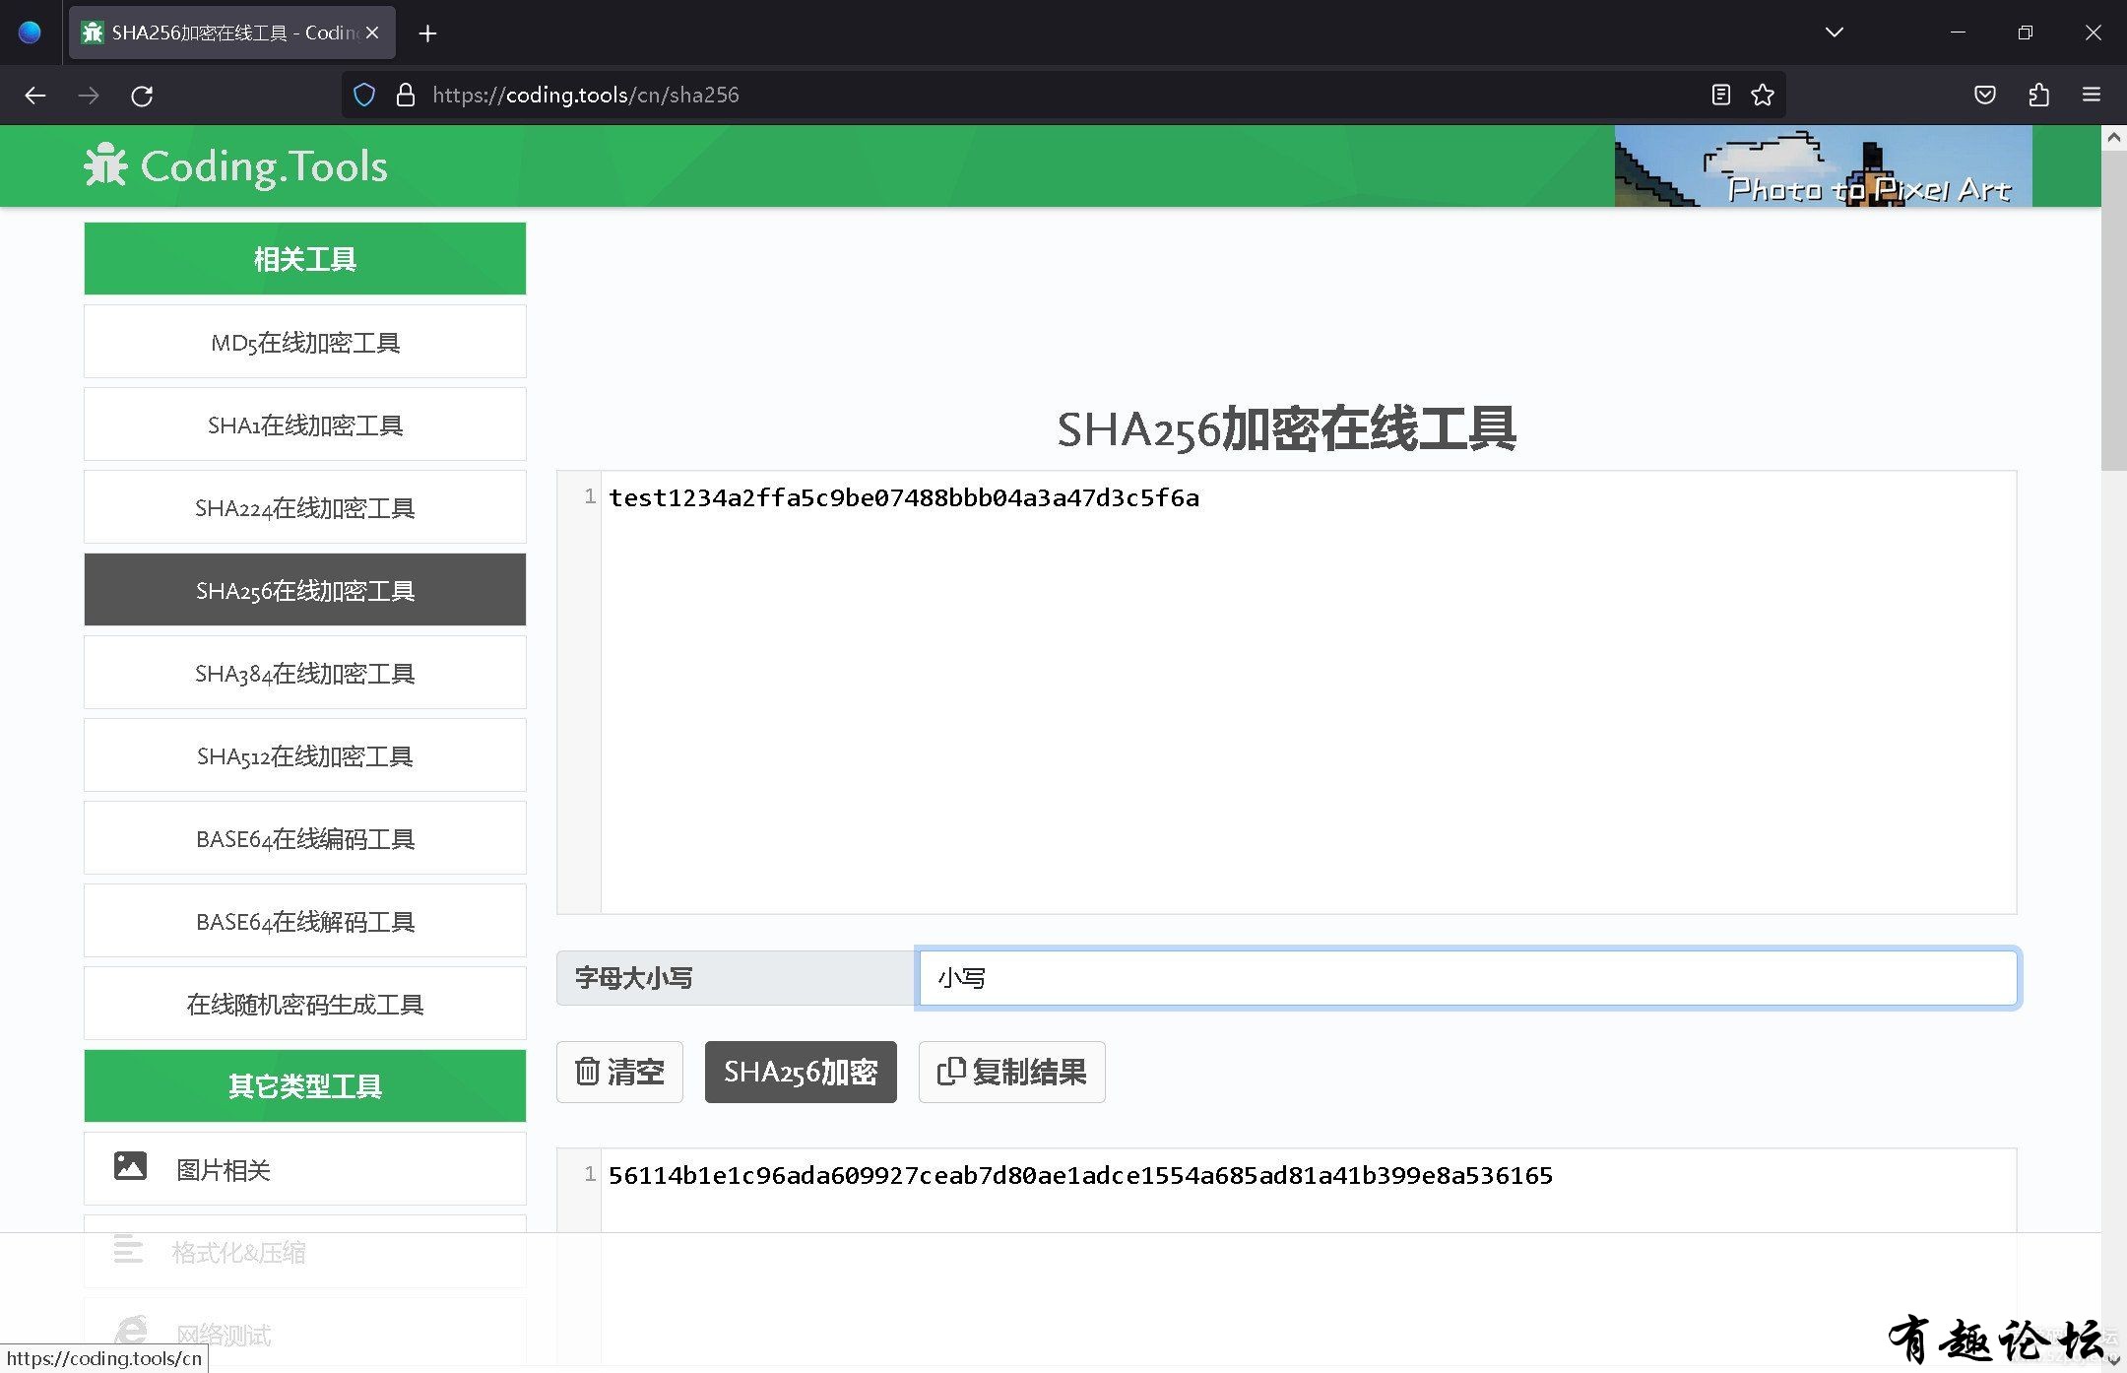Click the 其它类型工具 sidebar header
The image size is (2127, 1373).
tap(305, 1086)
